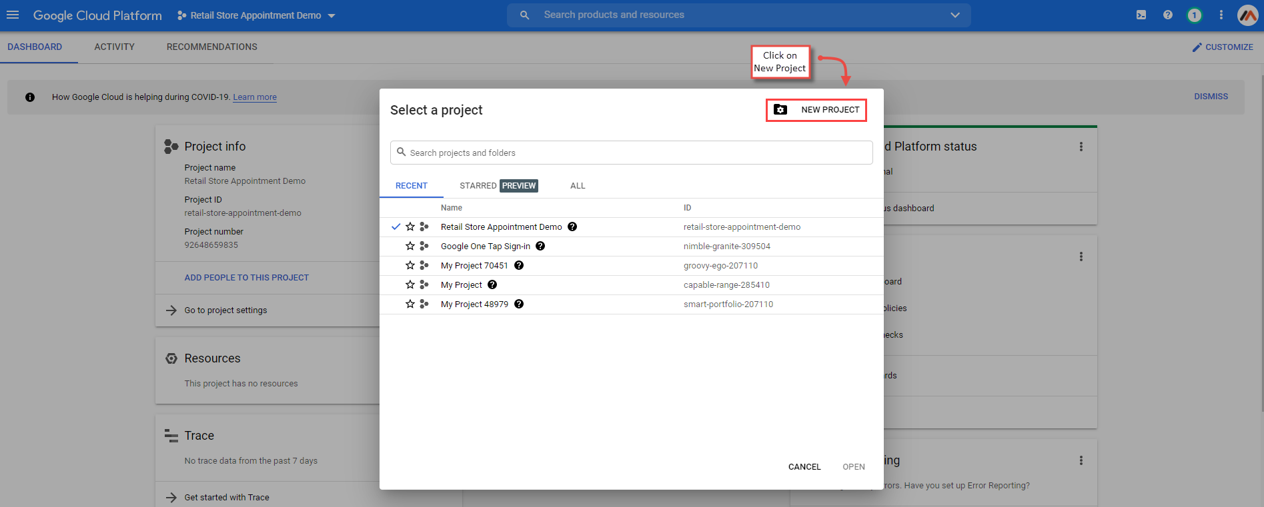Star the Google One Tap Sign-in project

coord(410,247)
